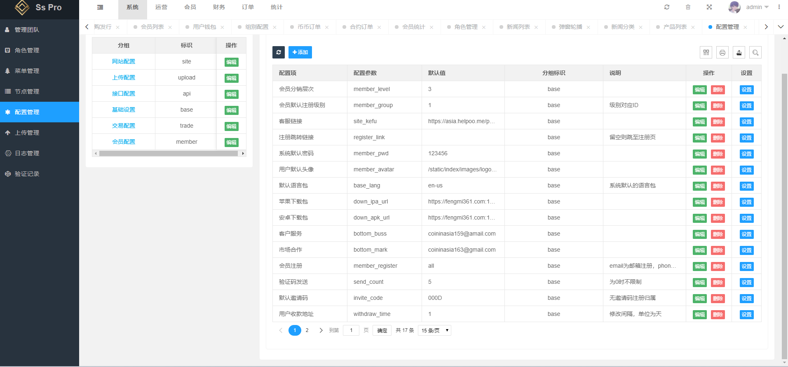
Task: Click 设置 for 系统默认密码 row
Action: pos(747,154)
